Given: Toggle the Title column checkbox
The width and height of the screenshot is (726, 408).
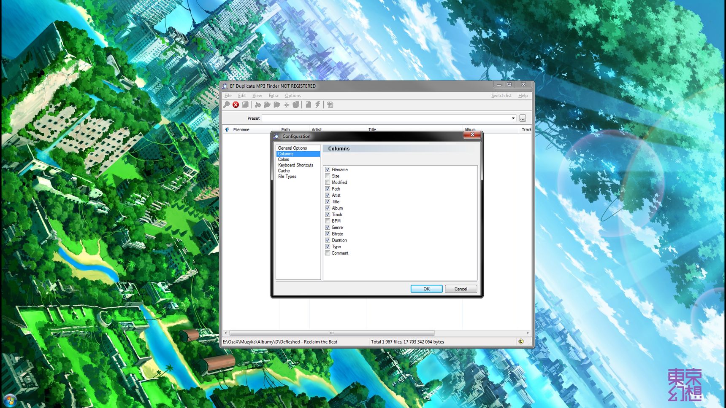Looking at the screenshot, I should click(x=328, y=201).
